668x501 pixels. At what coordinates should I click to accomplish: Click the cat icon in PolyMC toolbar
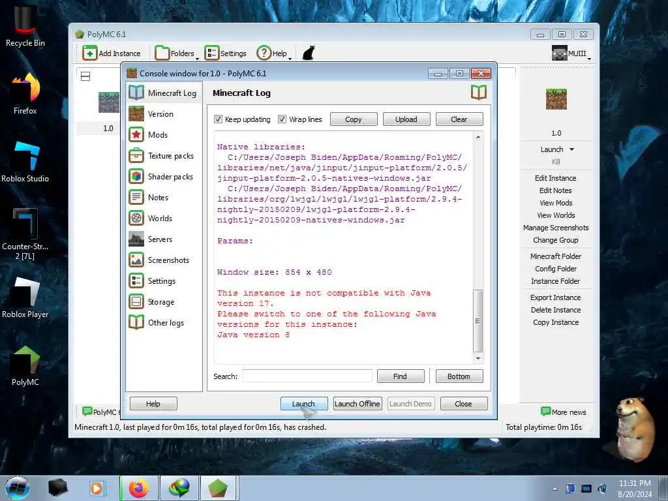[x=309, y=53]
